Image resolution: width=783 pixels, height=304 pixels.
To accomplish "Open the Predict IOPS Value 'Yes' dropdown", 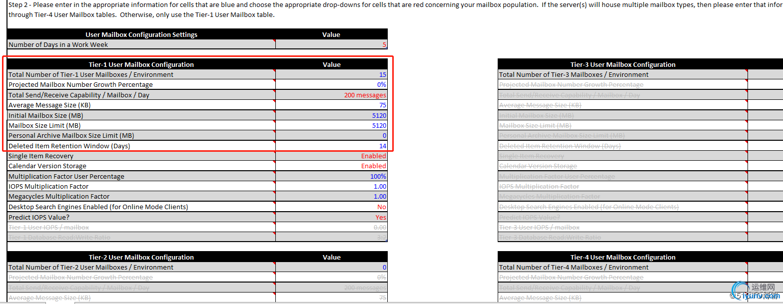I will [x=331, y=218].
